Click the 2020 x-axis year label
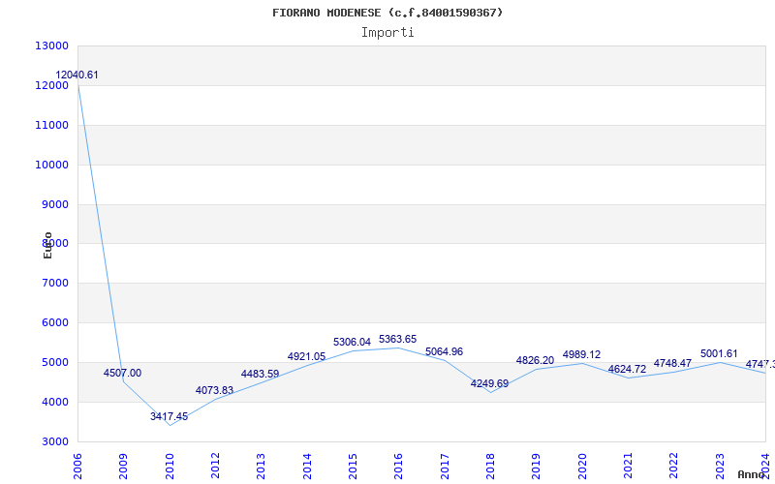Viewport: 775px width, 484px height. pos(582,466)
